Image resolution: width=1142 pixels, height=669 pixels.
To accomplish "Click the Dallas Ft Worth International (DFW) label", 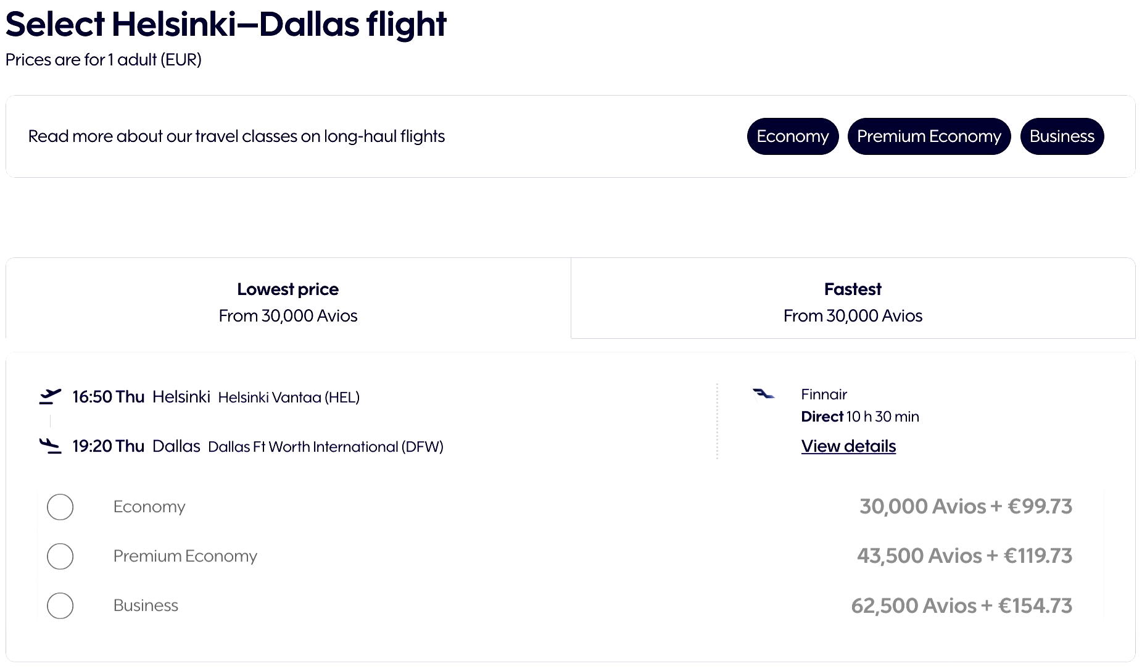I will [326, 446].
